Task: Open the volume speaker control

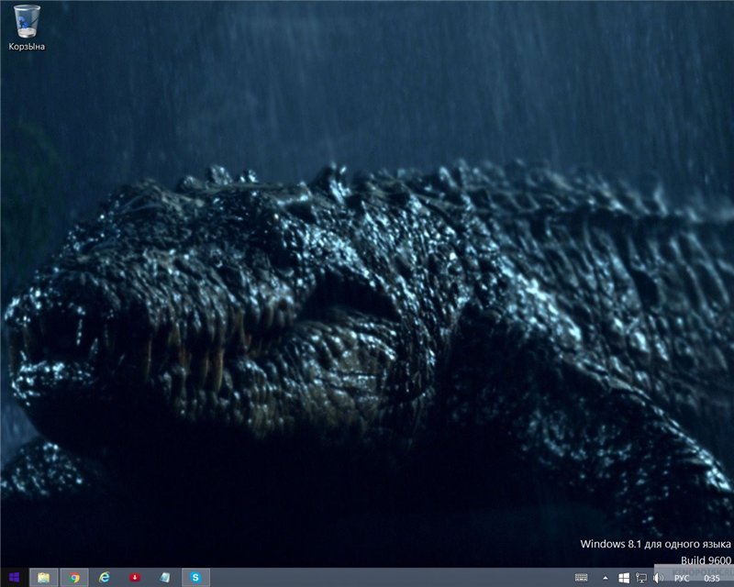Action: (x=658, y=578)
